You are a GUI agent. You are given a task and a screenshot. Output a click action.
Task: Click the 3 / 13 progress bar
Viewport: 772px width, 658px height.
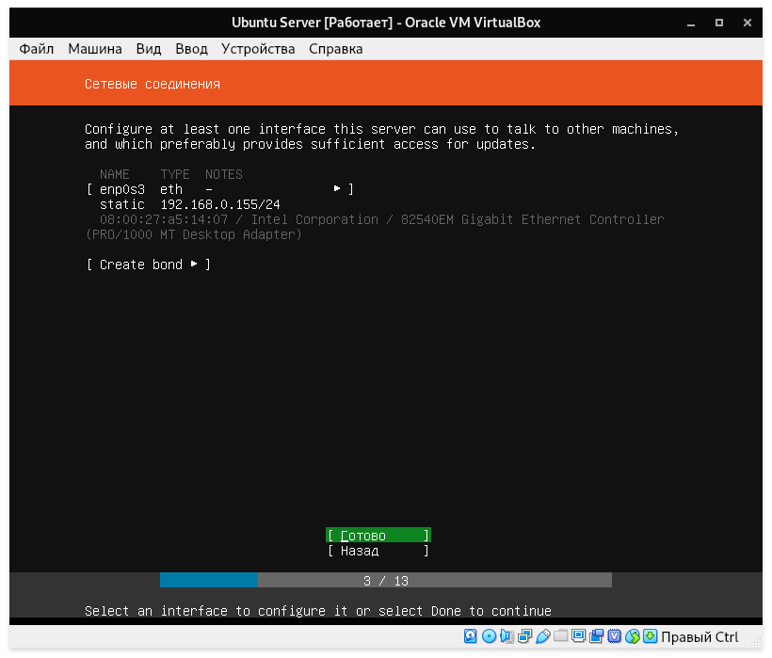386,581
